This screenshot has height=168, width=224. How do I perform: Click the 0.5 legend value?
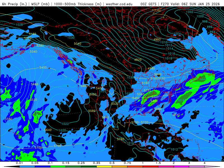click(x=112, y=163)
